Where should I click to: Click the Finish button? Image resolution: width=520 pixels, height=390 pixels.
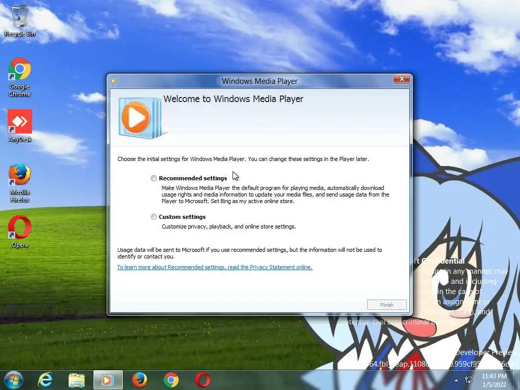point(386,305)
